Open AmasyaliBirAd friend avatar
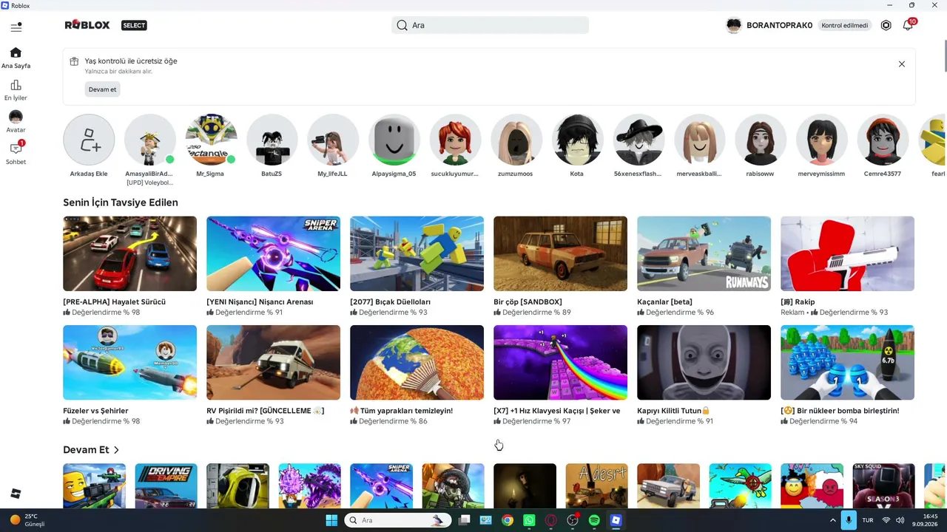The height and width of the screenshot is (532, 947). 150,140
